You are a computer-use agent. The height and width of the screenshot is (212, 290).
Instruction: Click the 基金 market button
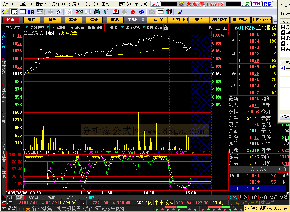pos(73,20)
